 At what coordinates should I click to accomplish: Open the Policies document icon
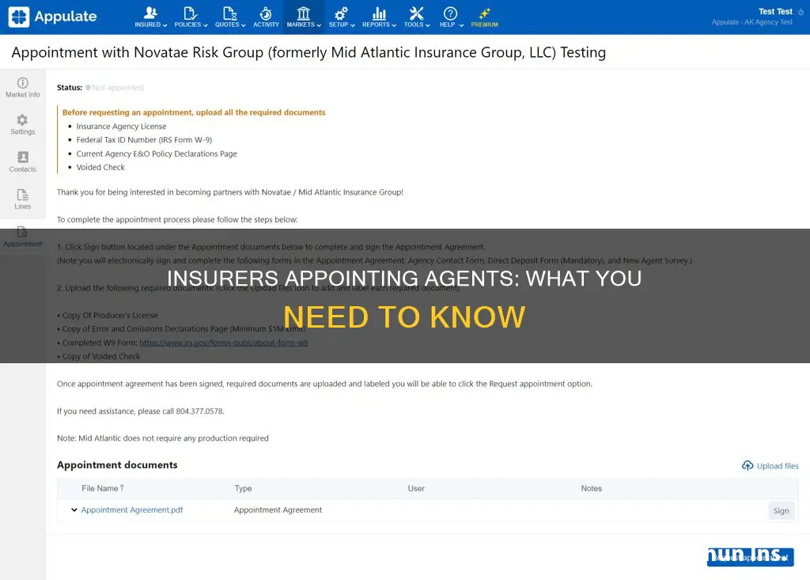(x=190, y=13)
